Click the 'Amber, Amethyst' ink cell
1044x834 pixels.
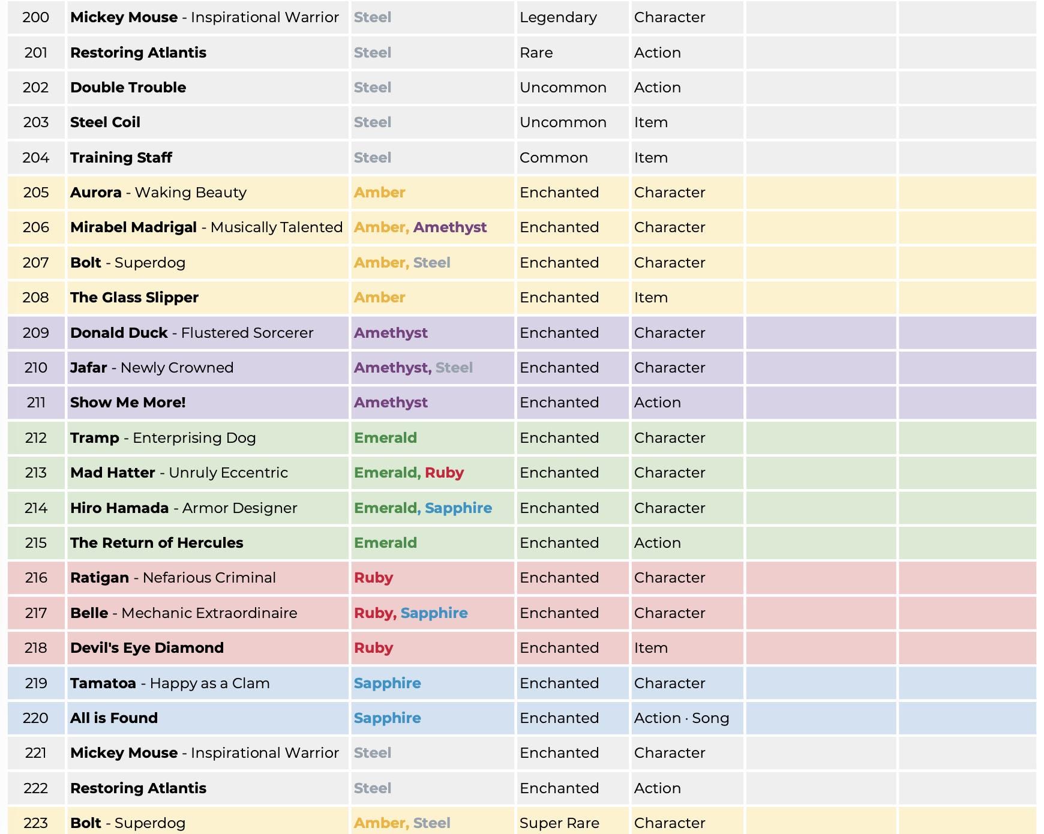(433, 227)
